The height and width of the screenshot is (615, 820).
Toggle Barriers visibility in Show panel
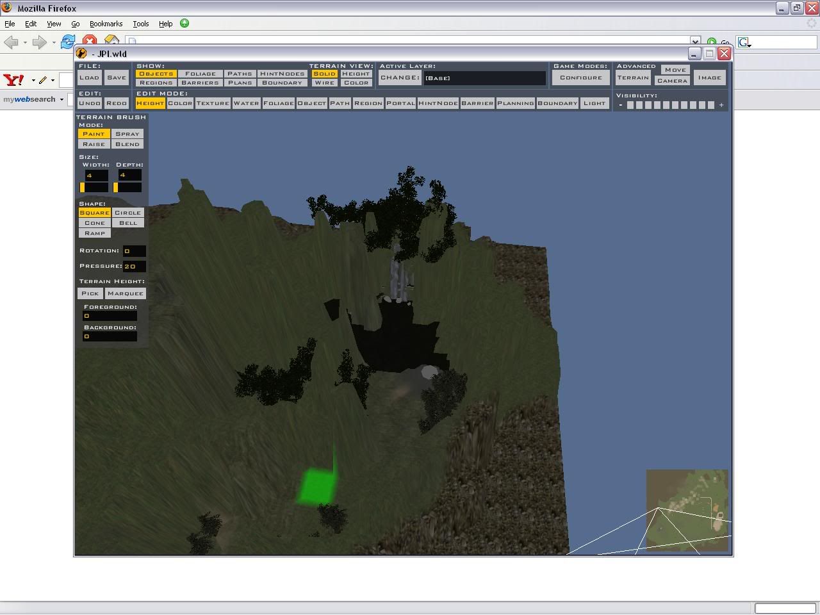coord(201,83)
